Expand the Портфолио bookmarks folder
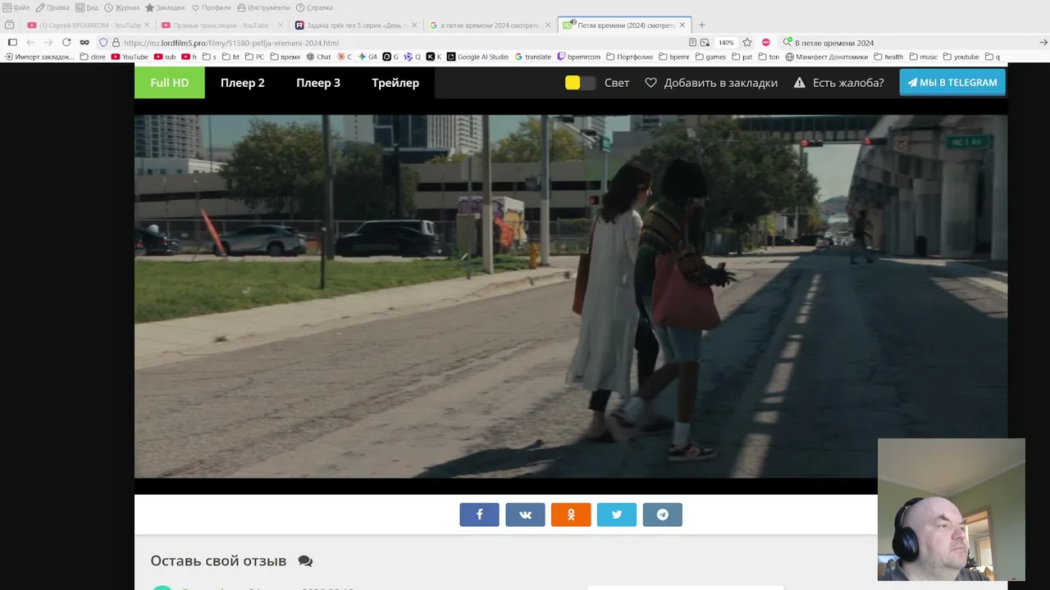This screenshot has height=590, width=1050. [x=629, y=57]
